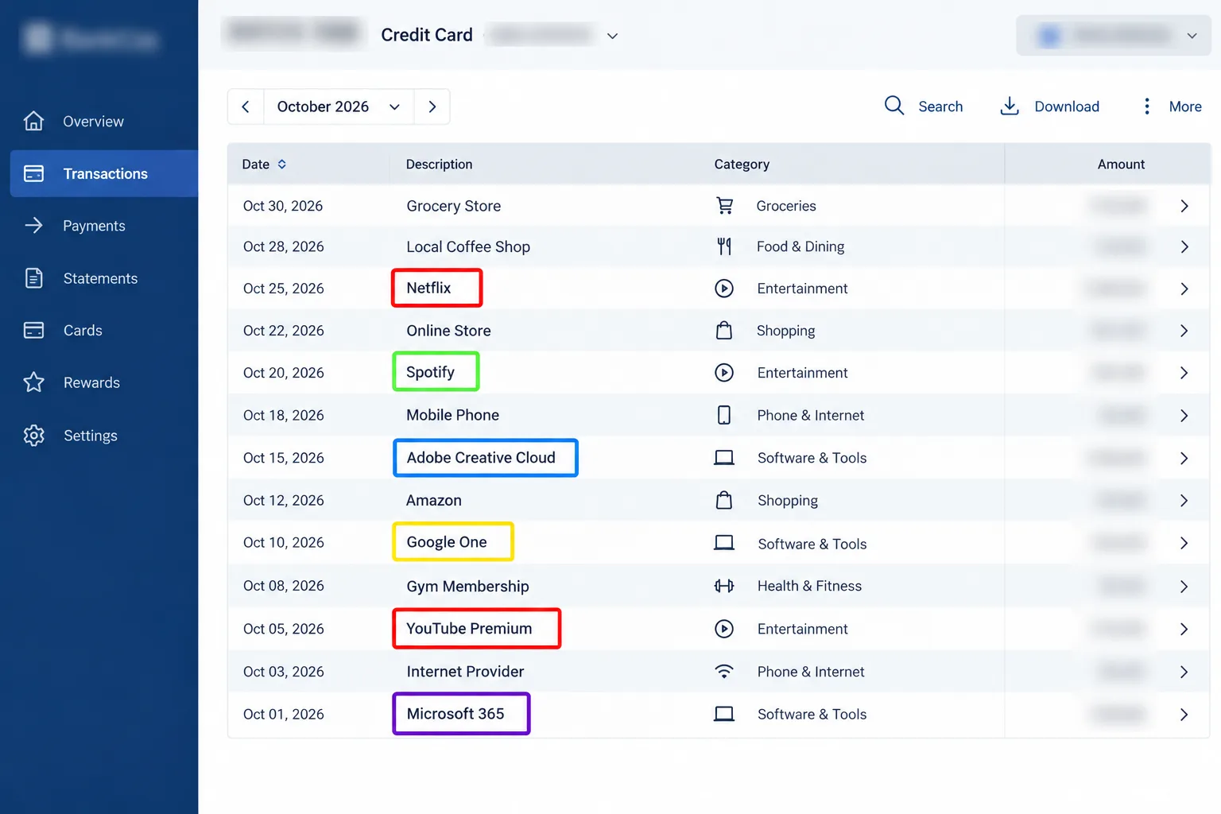This screenshot has width=1221, height=814.
Task: Select the Google One transaction description
Action: 447,542
